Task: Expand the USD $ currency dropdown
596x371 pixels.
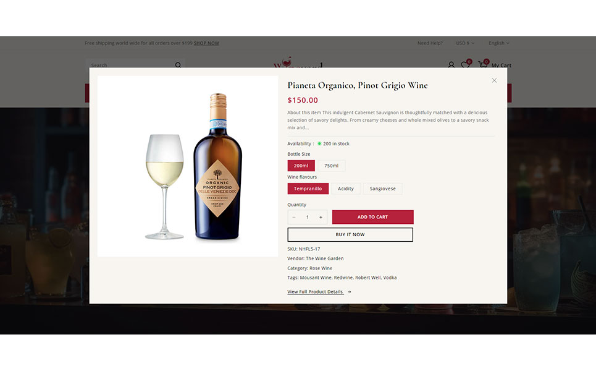Action: click(x=465, y=43)
